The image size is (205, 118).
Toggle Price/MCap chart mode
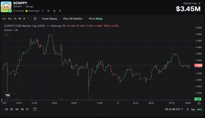96,18
